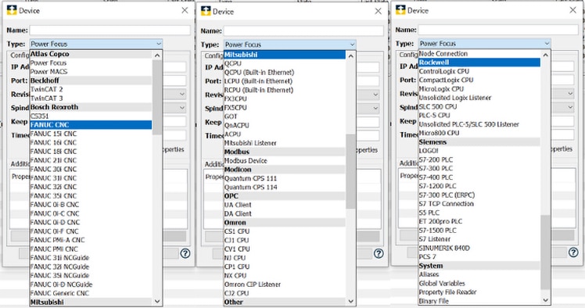Click Name field in middle Device window

tap(303, 31)
